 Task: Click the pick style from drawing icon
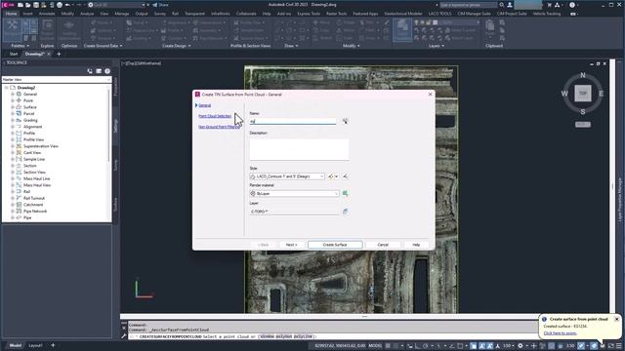pyautogui.click(x=345, y=176)
